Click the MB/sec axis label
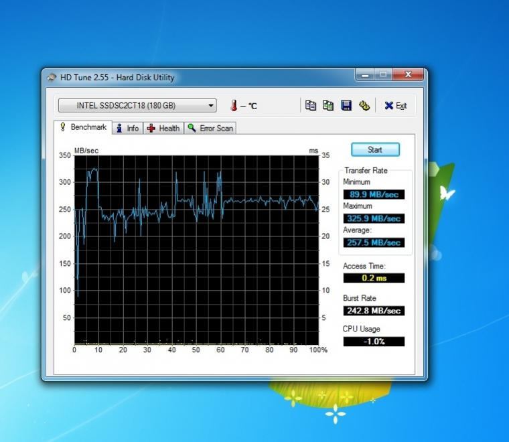This screenshot has width=509, height=442. tap(86, 151)
